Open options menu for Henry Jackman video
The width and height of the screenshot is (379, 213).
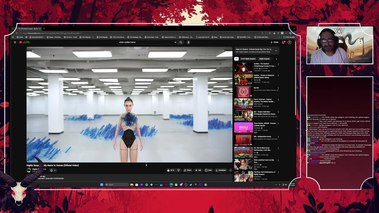point(278,100)
